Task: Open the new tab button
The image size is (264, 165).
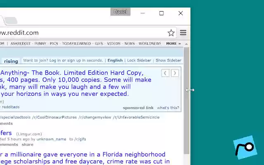Action: 11,21
